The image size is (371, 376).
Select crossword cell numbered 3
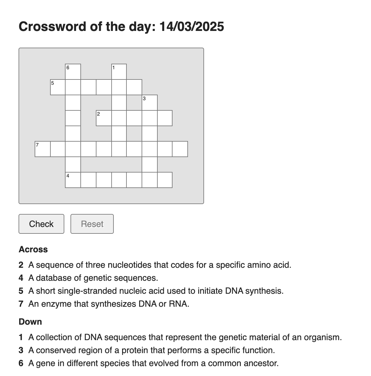(x=150, y=103)
